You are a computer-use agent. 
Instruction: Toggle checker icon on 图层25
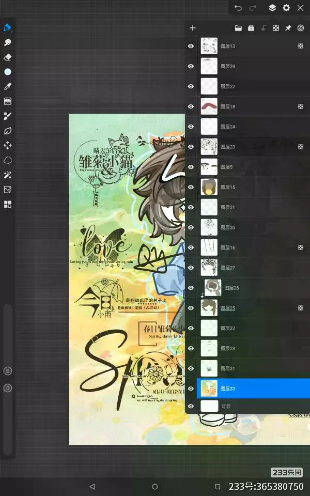301,308
